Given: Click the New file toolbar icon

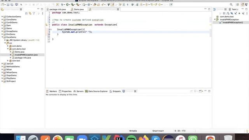Looking at the screenshot, I should (3, 5).
